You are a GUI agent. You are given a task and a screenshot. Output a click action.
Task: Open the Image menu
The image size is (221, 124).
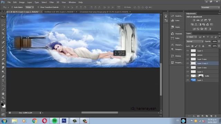click(x=22, y=2)
